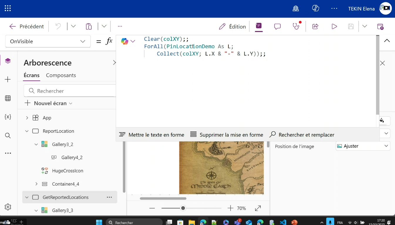Open the App checker stethoscope icon
The image size is (395, 225).
[x=296, y=26]
